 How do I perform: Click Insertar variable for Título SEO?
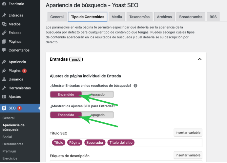point(188,132)
